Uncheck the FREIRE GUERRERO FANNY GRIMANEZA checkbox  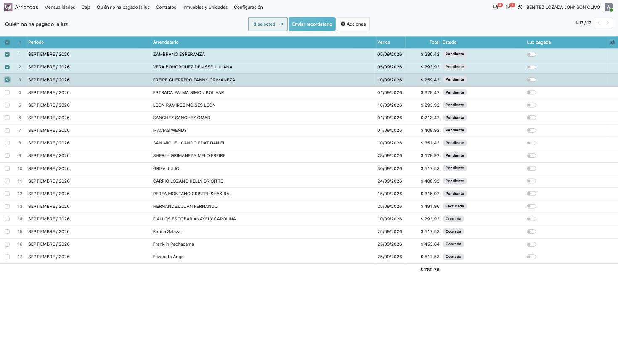pos(7,80)
